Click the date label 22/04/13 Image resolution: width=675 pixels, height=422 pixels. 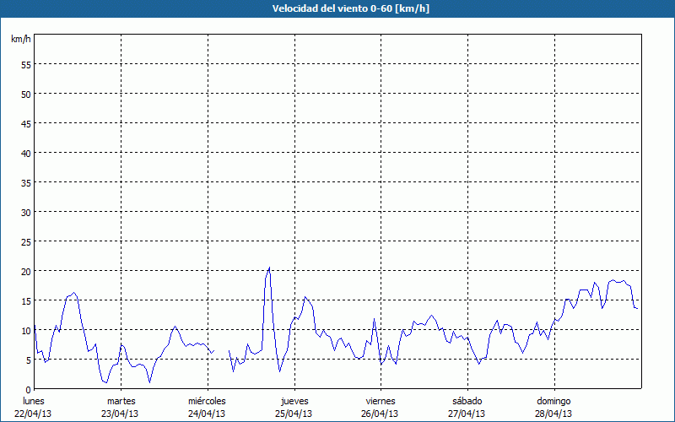click(x=34, y=413)
